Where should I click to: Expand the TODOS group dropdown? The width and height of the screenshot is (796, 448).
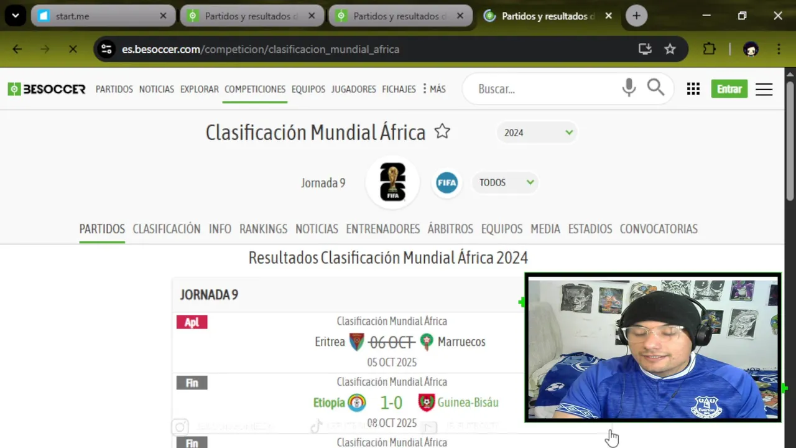[x=505, y=182]
